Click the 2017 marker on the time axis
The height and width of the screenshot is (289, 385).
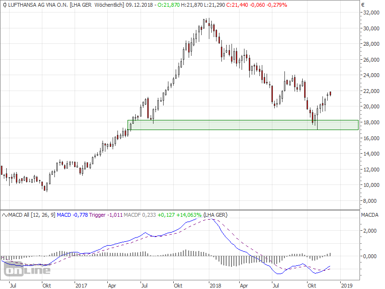tap(81, 285)
